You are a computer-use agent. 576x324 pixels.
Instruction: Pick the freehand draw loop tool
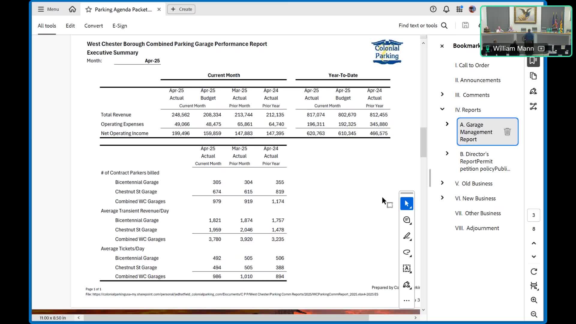coord(406,252)
